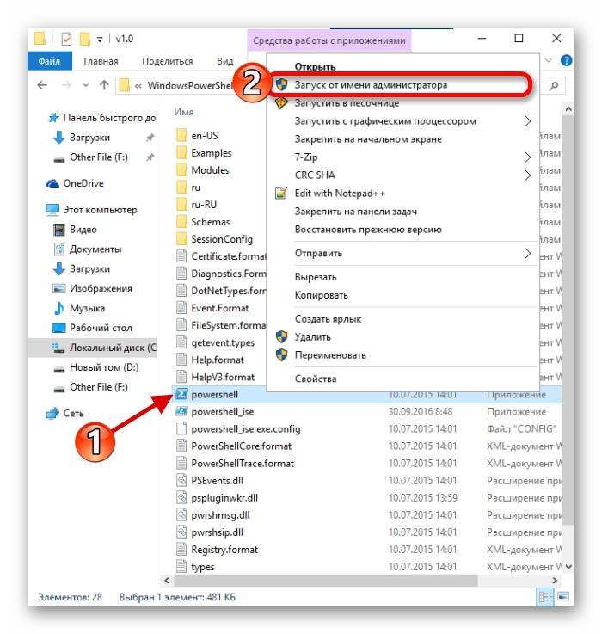Expand the CRC SHA submenu
602x634 pixels.
(527, 175)
